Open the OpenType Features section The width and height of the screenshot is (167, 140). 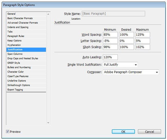click(x=26, y=76)
